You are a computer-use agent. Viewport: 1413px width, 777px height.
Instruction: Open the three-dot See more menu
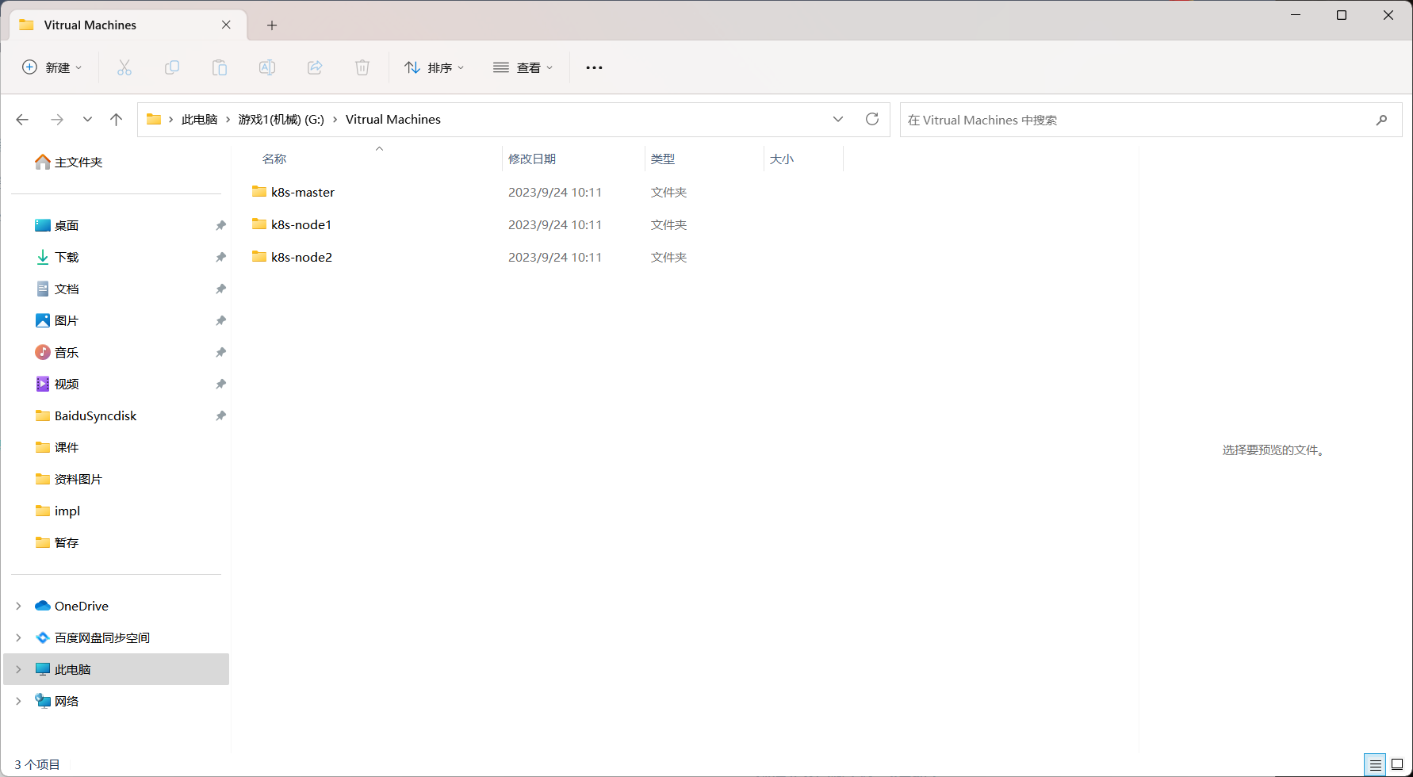tap(594, 67)
